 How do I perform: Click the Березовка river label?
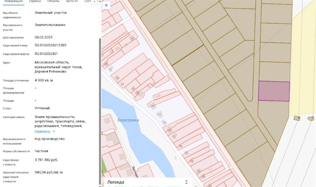point(128,120)
